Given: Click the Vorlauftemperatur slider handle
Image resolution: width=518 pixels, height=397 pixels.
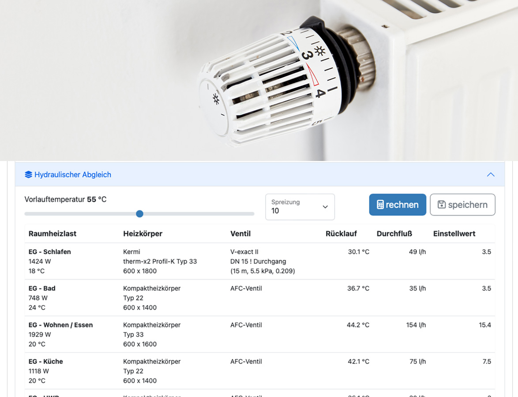Looking at the screenshot, I should pos(139,214).
